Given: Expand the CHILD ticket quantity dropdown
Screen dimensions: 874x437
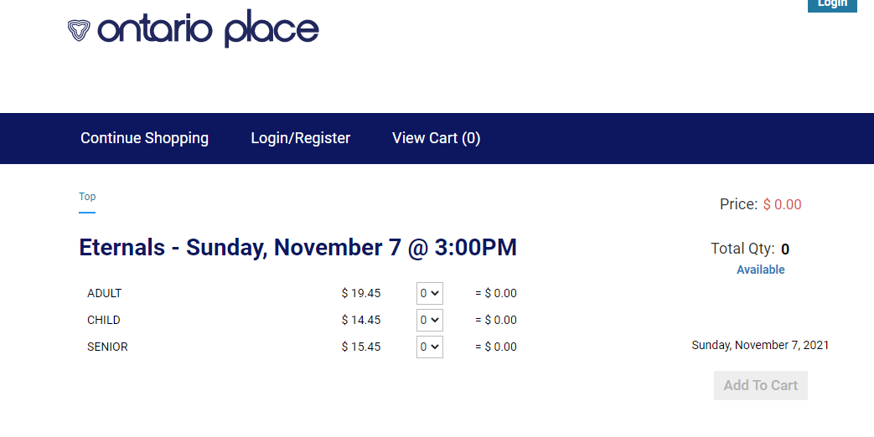Looking at the screenshot, I should tap(429, 321).
